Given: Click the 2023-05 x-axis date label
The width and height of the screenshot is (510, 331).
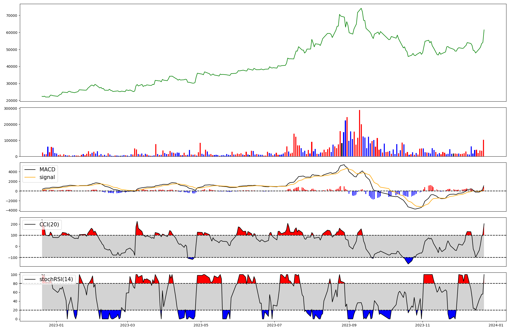Looking at the screenshot, I should (201, 325).
